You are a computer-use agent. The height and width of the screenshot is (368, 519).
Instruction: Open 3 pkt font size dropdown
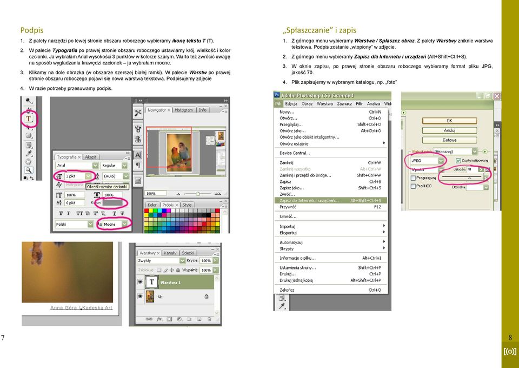pos(88,176)
